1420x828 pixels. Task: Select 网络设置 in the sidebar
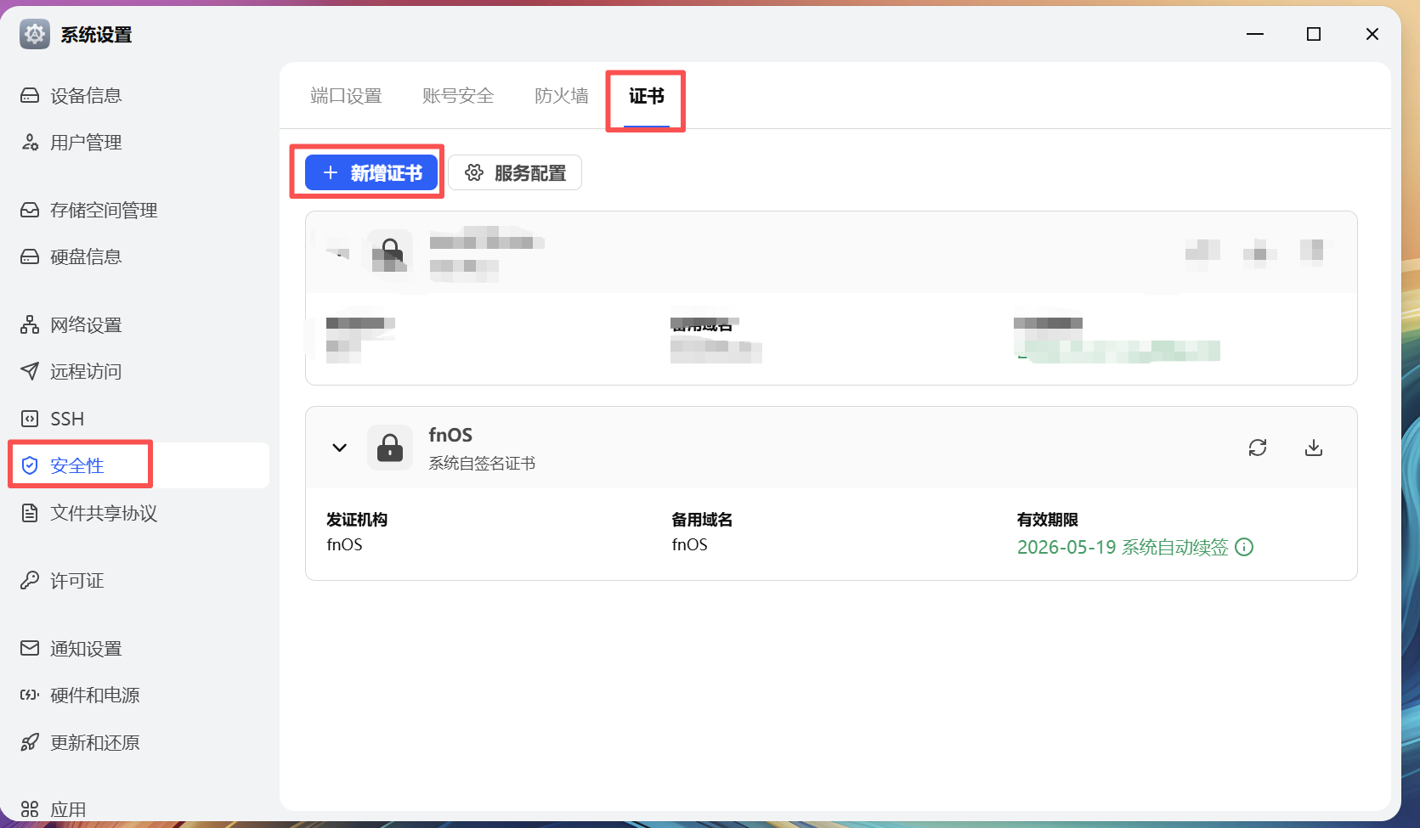click(x=85, y=325)
